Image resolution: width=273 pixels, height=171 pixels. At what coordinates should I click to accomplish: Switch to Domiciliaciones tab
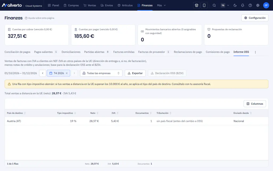[71, 52]
